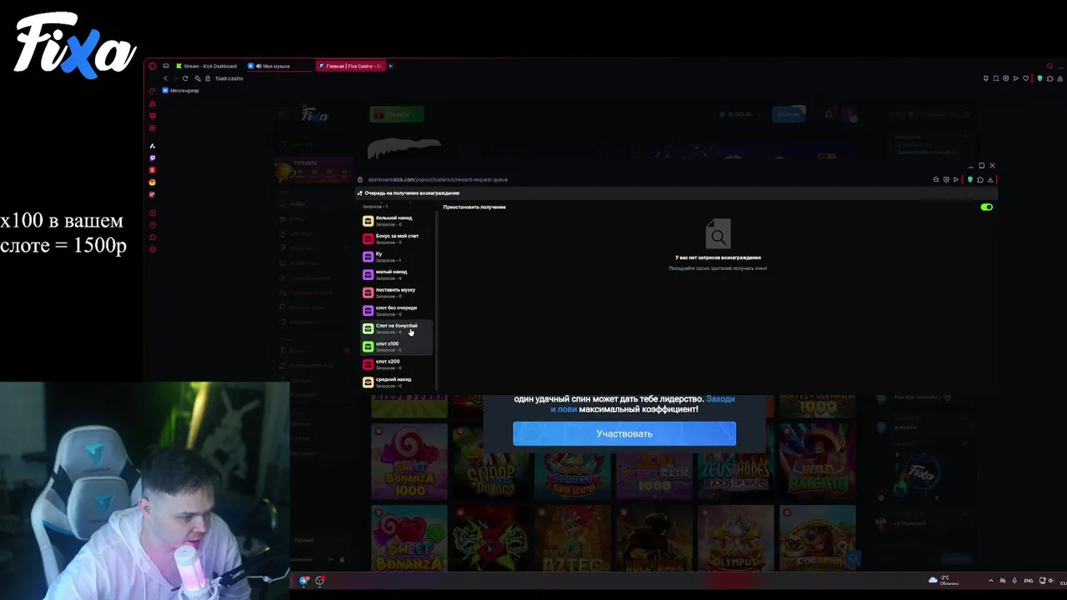Click the 'Участвовать' blue button
The width and height of the screenshot is (1067, 600).
coord(624,433)
